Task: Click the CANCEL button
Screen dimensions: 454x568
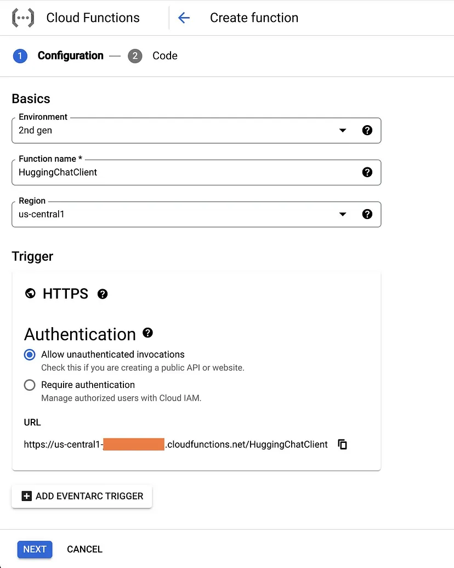Action: 84,549
